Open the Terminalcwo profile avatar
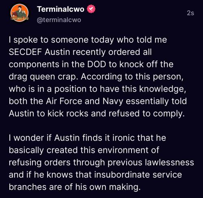 click(x=19, y=13)
